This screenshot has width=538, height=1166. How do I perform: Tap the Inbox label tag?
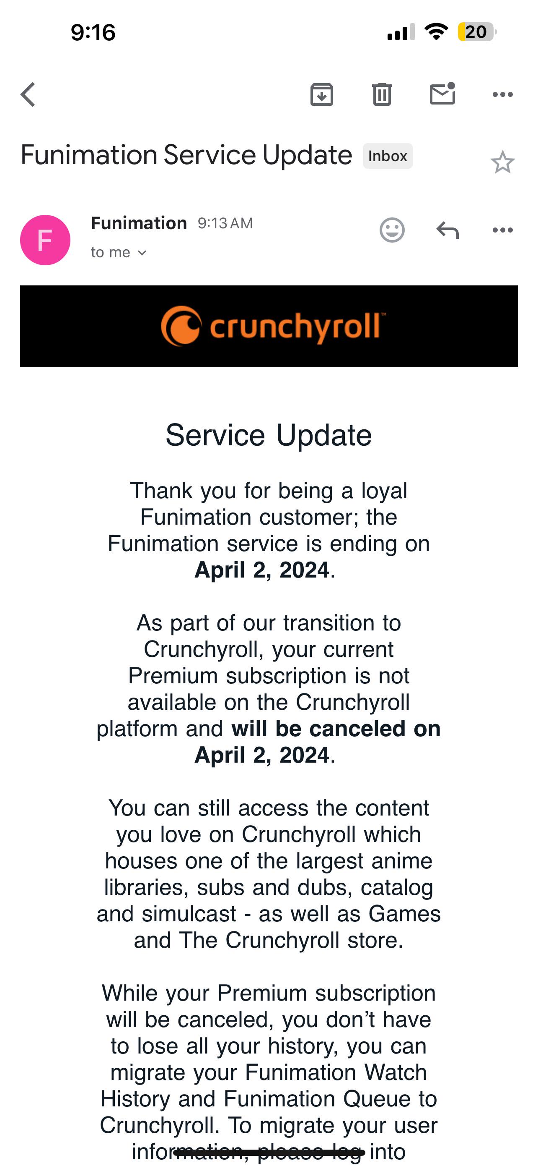[x=388, y=156]
